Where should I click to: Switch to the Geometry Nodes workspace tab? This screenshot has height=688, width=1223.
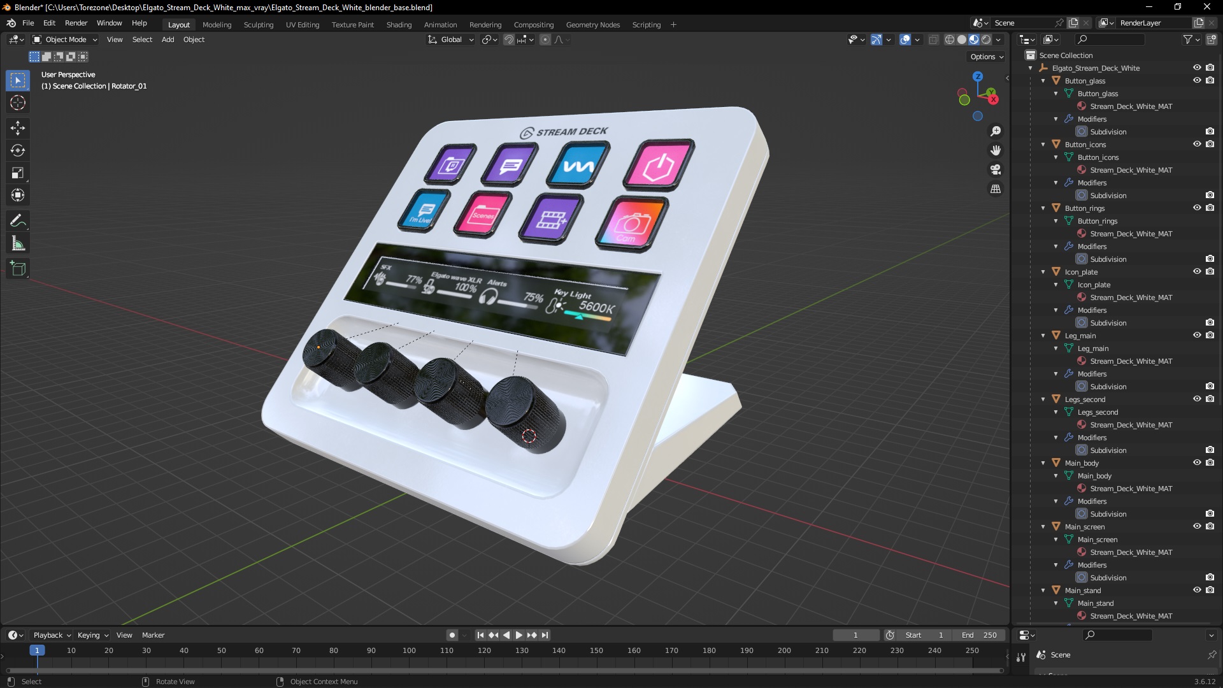(x=592, y=25)
